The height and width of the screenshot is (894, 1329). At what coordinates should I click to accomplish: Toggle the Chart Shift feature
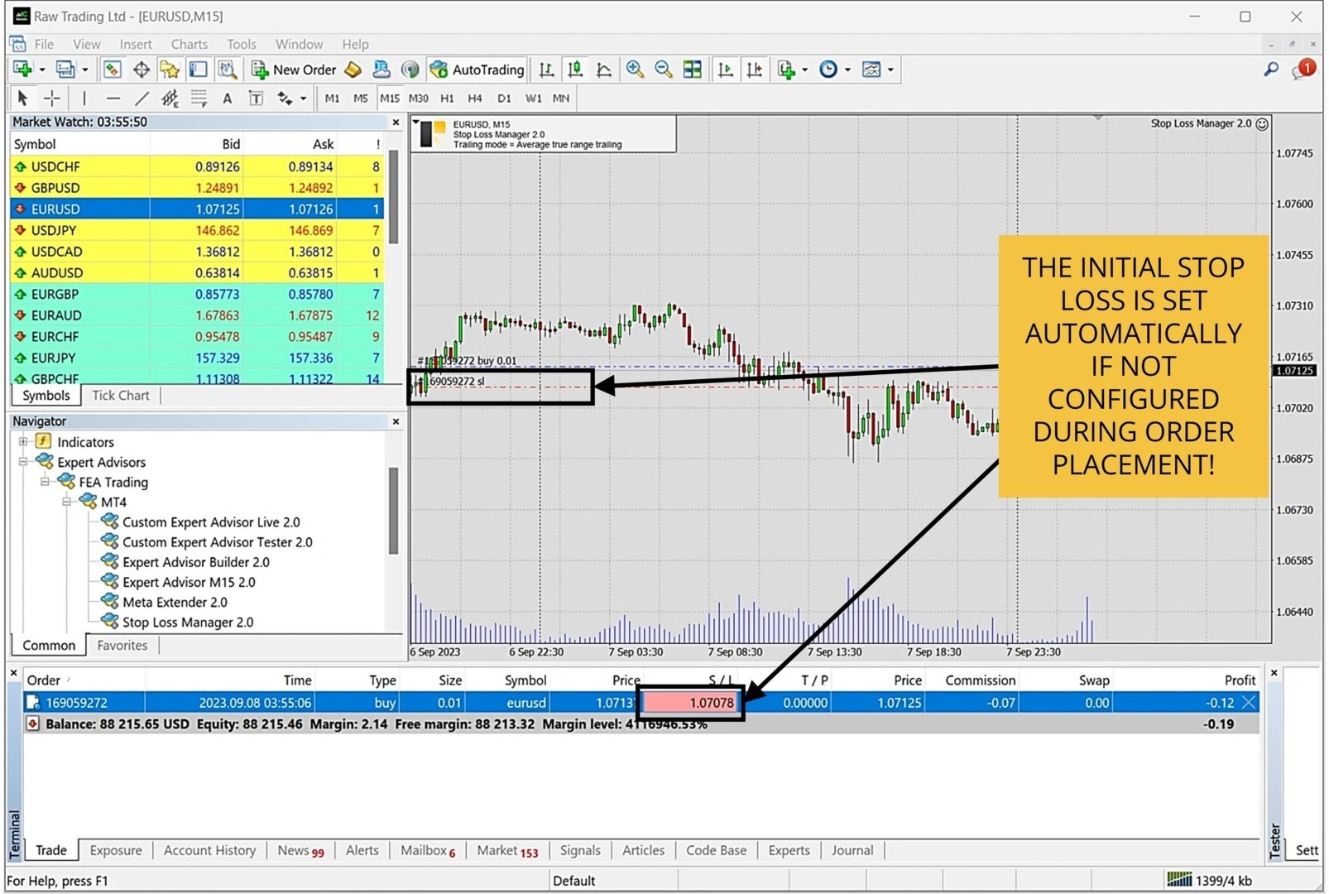point(754,70)
